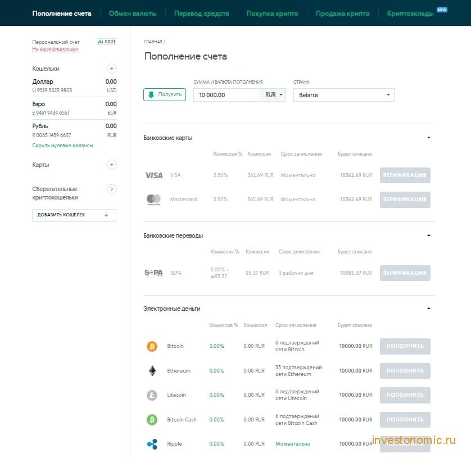Viewport: 471px width, 458px height.
Task: Click ПОПОЛНИТЬ button for Bitcoin Cash
Action: [x=405, y=420]
